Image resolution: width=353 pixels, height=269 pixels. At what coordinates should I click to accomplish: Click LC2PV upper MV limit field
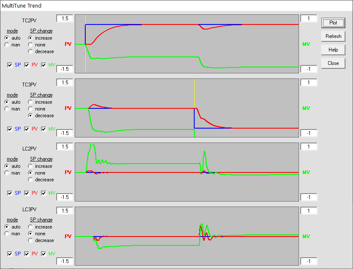[x=308, y=147]
